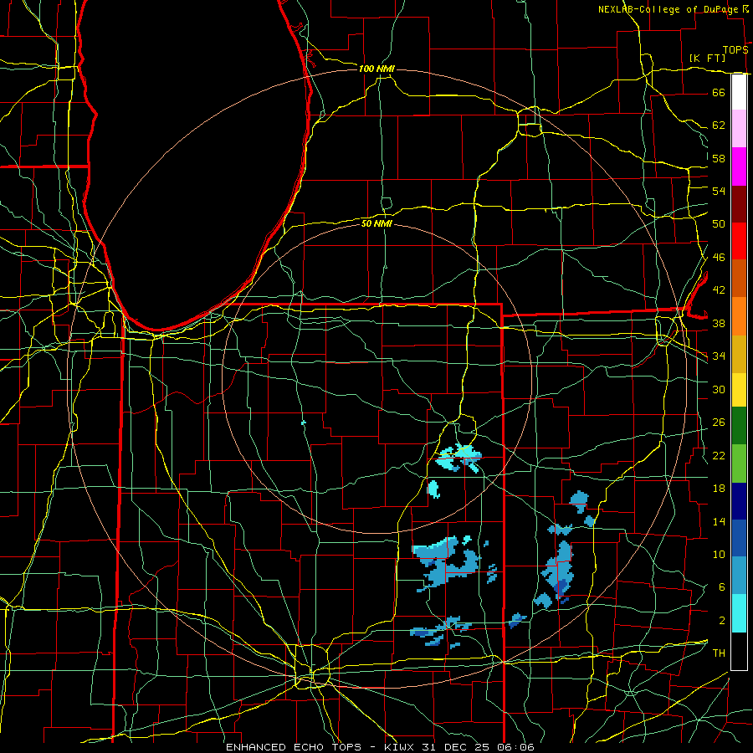
Task: Click the 62 legend value
Action: [x=719, y=125]
